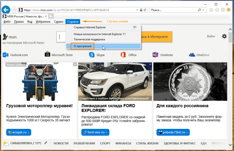Viewport: 234px width, 151px height.
Task: Click headline Ликвидация склада FORD EXPLORER!
Action: [108, 108]
